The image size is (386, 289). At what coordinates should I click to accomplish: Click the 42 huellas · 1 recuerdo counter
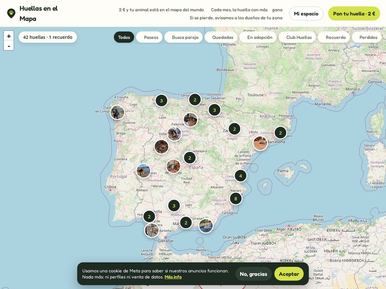point(48,37)
